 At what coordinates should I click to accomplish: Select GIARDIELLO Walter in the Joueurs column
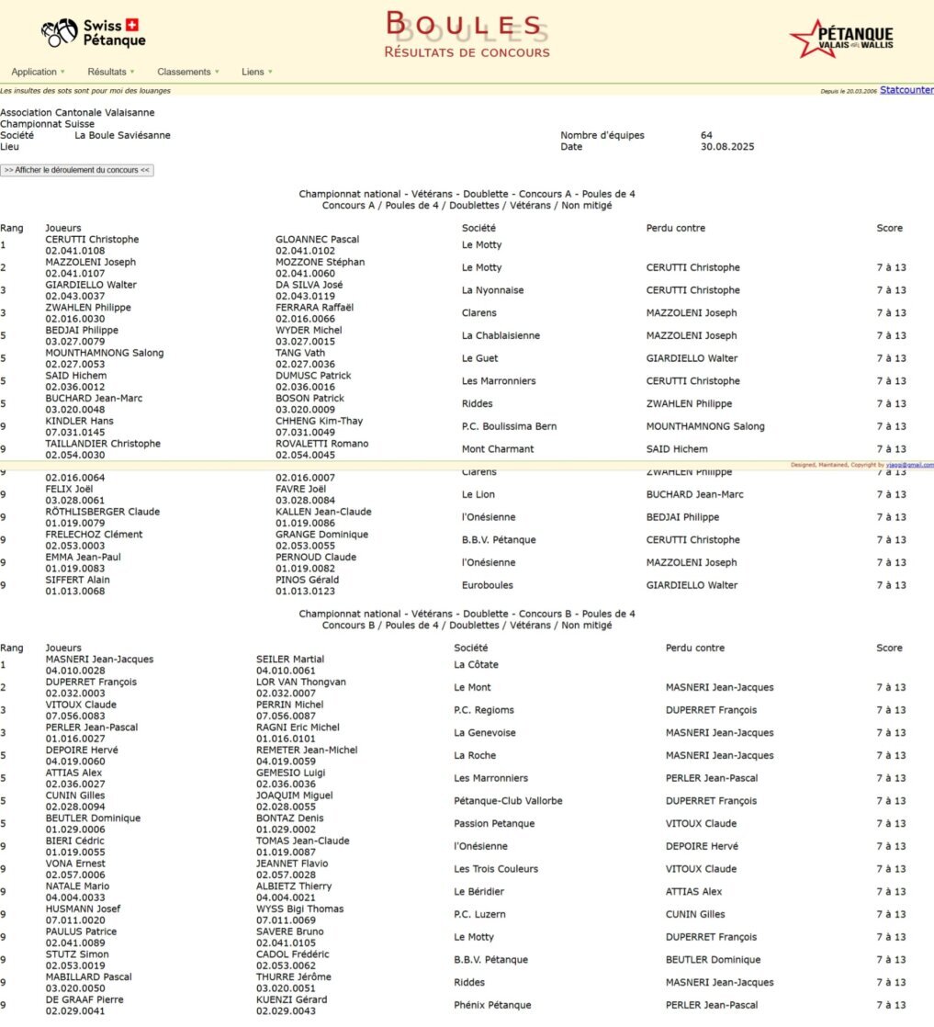(x=91, y=285)
